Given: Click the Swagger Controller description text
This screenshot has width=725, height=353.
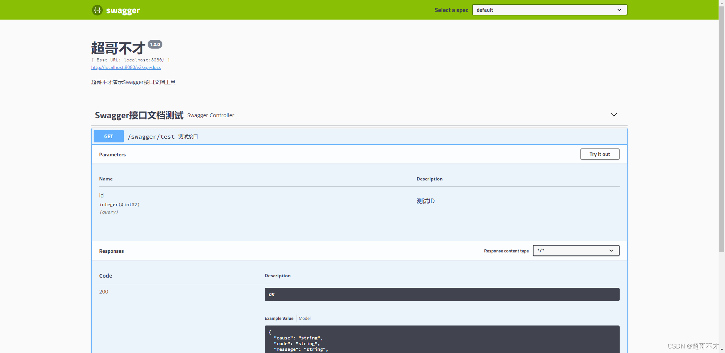Looking at the screenshot, I should [211, 115].
